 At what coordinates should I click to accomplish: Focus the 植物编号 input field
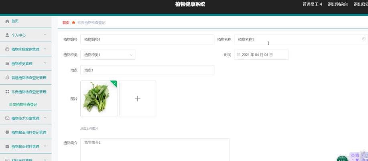[x=147, y=39]
